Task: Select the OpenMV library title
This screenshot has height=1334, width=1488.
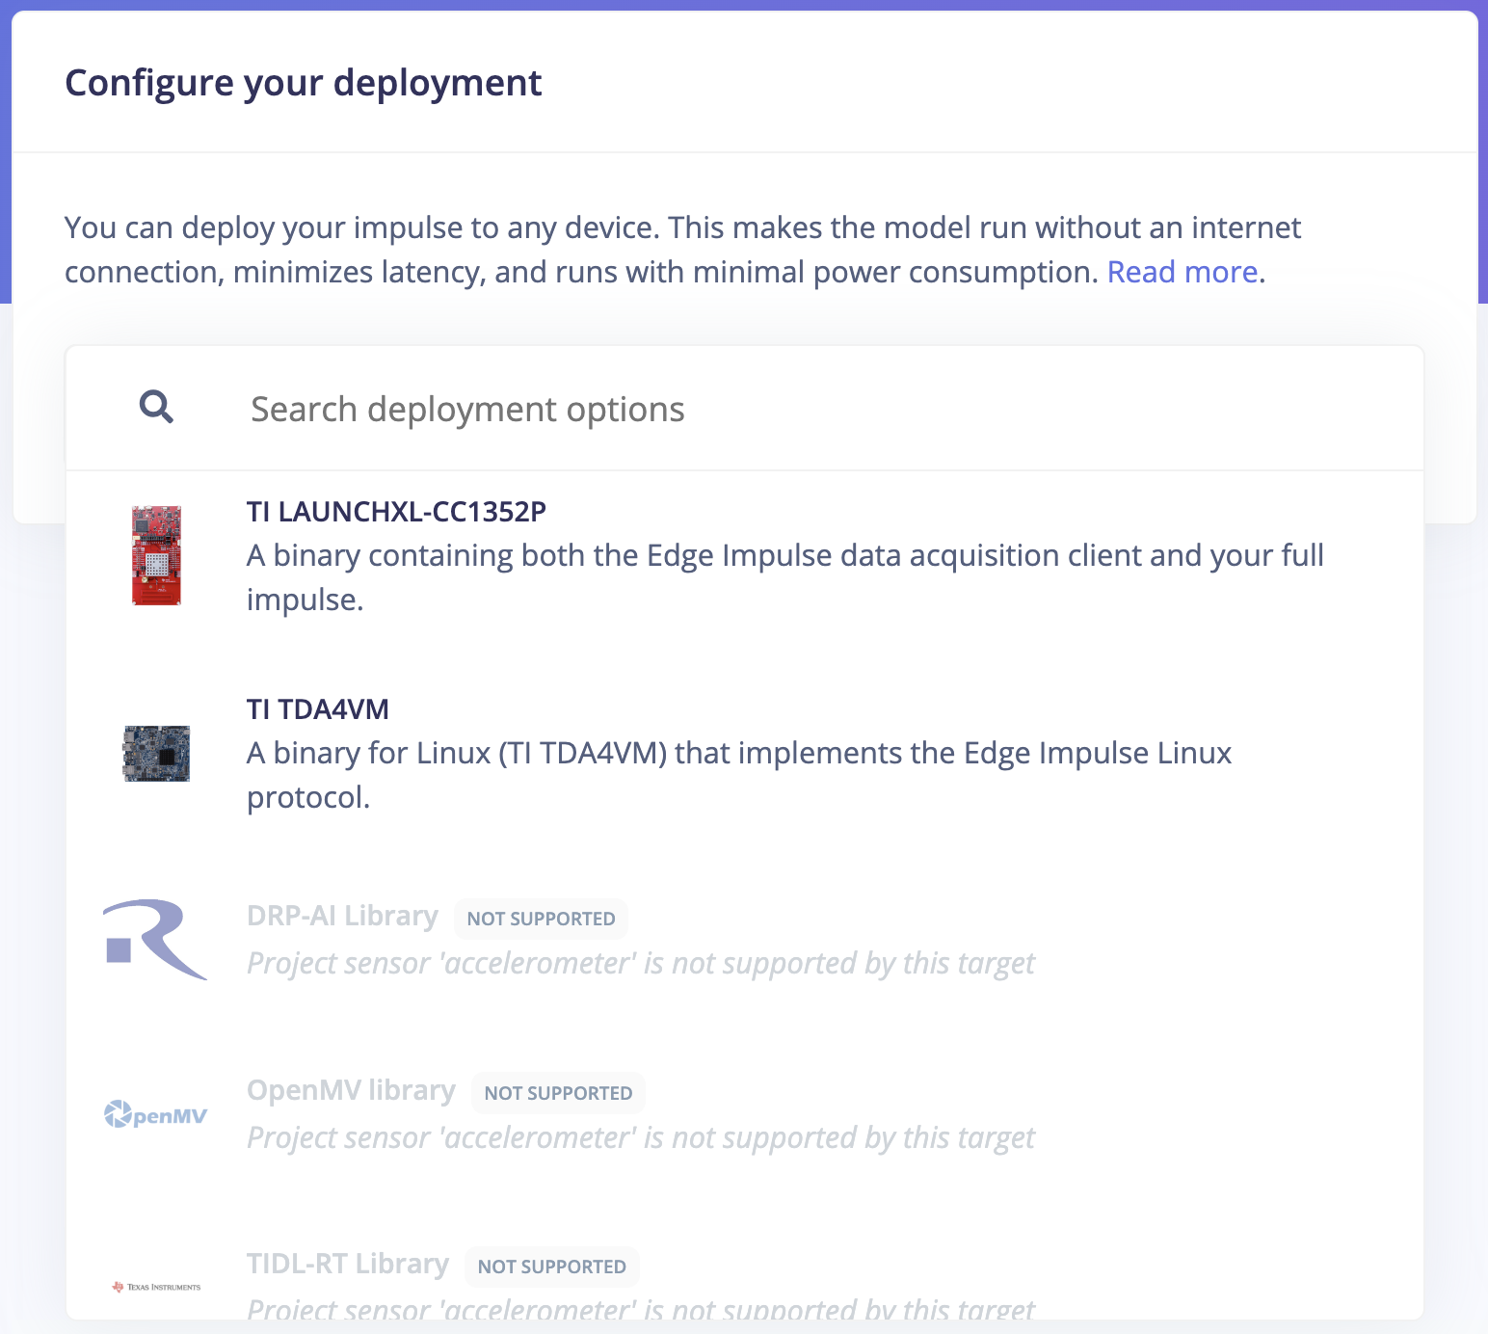Action: click(x=351, y=1090)
